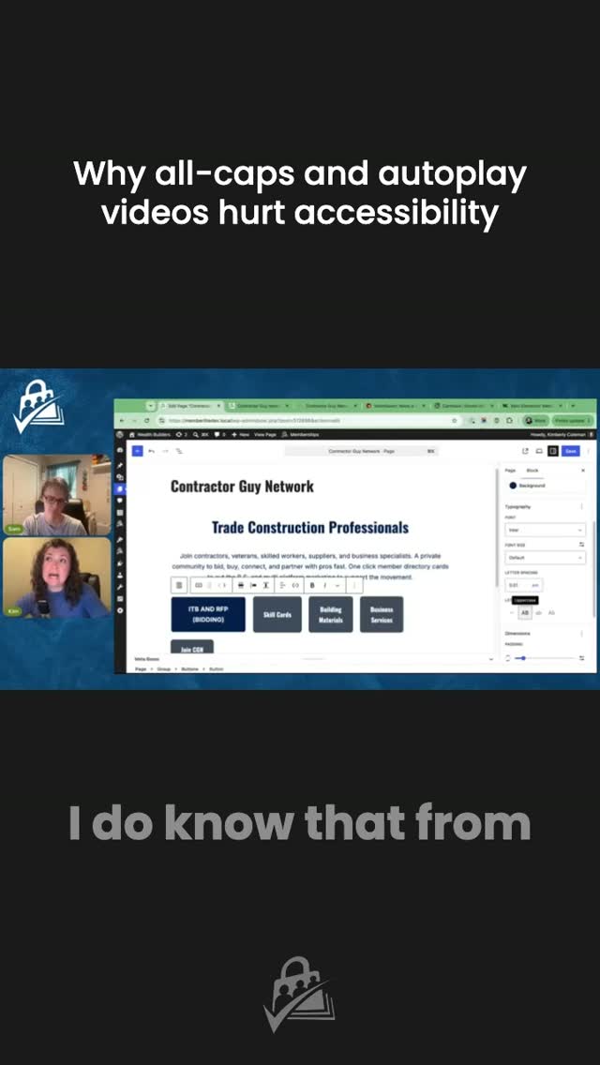
Task: Expand the More rich text controls chevron
Action: [x=337, y=585]
